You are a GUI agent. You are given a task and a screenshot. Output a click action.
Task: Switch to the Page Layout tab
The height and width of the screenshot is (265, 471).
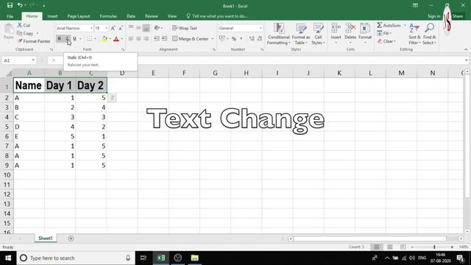pyautogui.click(x=79, y=16)
